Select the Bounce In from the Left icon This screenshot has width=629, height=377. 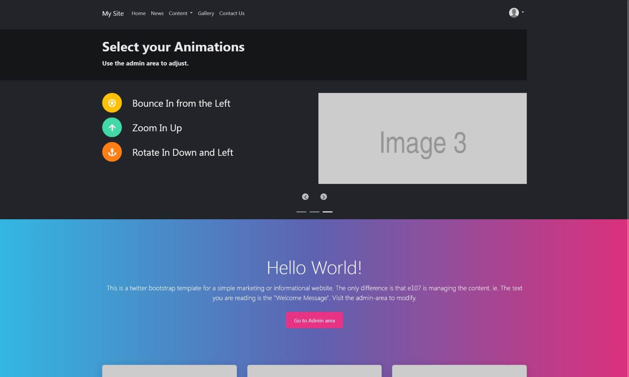pyautogui.click(x=111, y=103)
